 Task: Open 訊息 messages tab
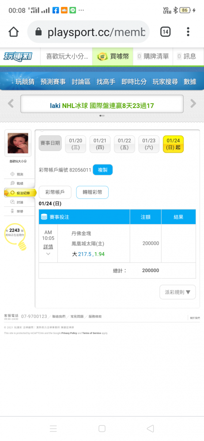(x=186, y=56)
